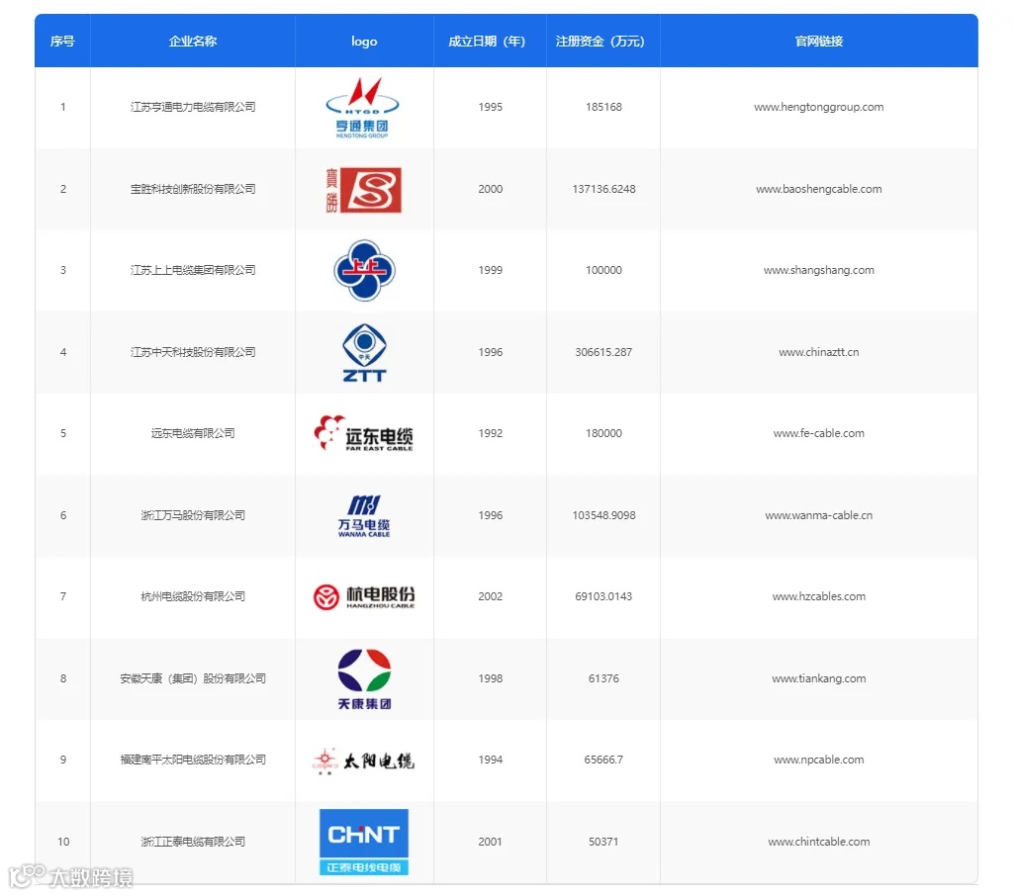Open www.chinaztt.cn link

pos(818,352)
